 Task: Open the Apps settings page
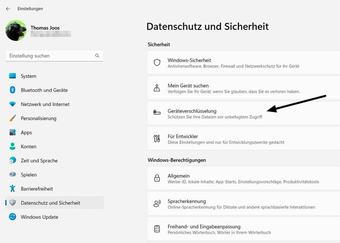click(54, 132)
